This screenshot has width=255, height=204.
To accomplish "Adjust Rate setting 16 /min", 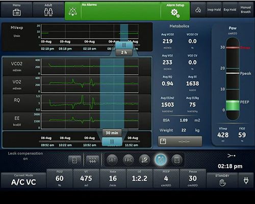I will click(x=113, y=178).
